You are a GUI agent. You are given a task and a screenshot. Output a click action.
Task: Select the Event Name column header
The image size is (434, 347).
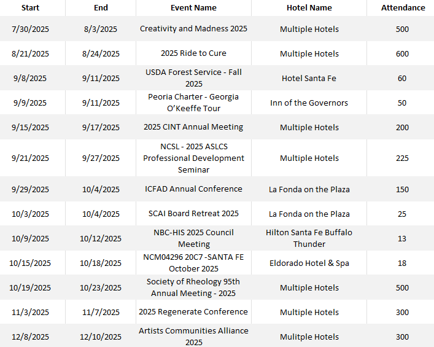click(x=193, y=8)
